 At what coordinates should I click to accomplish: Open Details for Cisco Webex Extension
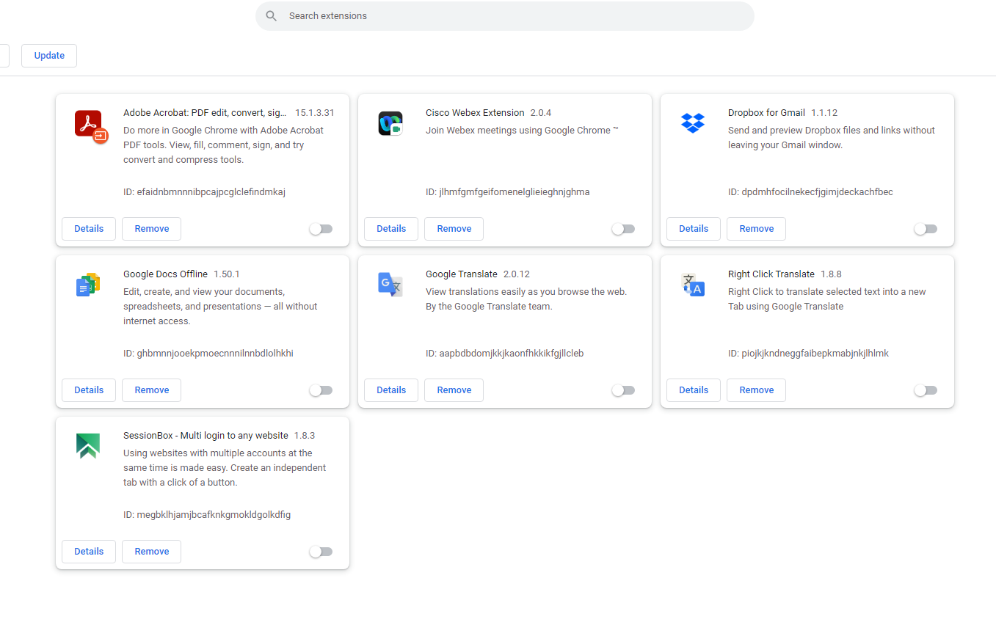click(391, 229)
